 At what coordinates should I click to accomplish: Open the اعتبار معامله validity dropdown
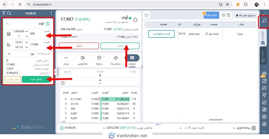[21, 54]
